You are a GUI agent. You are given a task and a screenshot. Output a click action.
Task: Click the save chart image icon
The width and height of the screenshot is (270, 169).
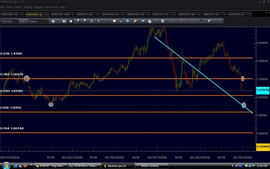(149, 21)
